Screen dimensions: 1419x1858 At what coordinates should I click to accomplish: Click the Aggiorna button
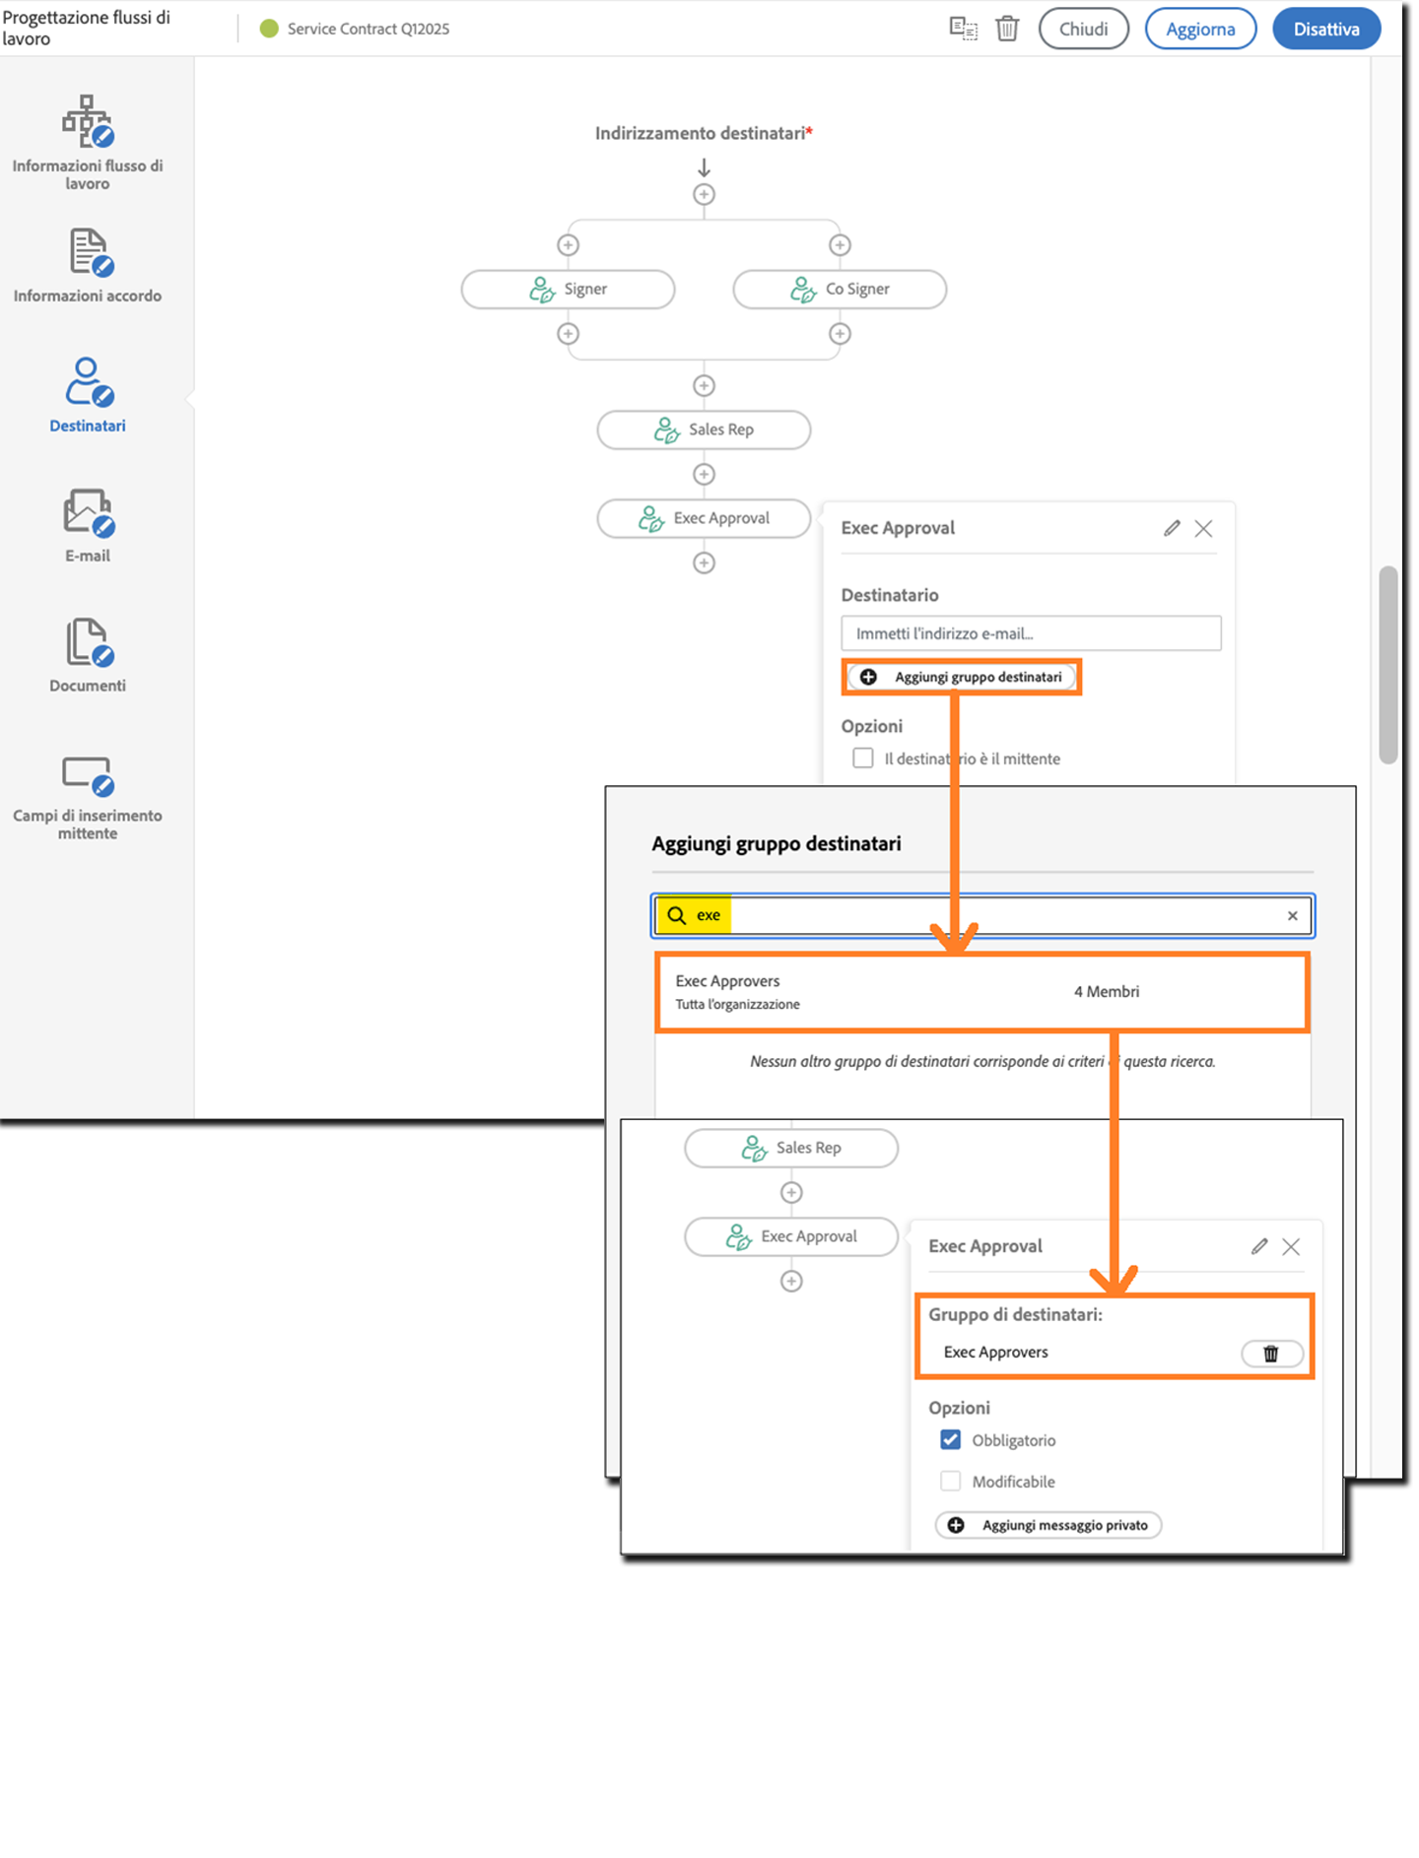point(1199,29)
